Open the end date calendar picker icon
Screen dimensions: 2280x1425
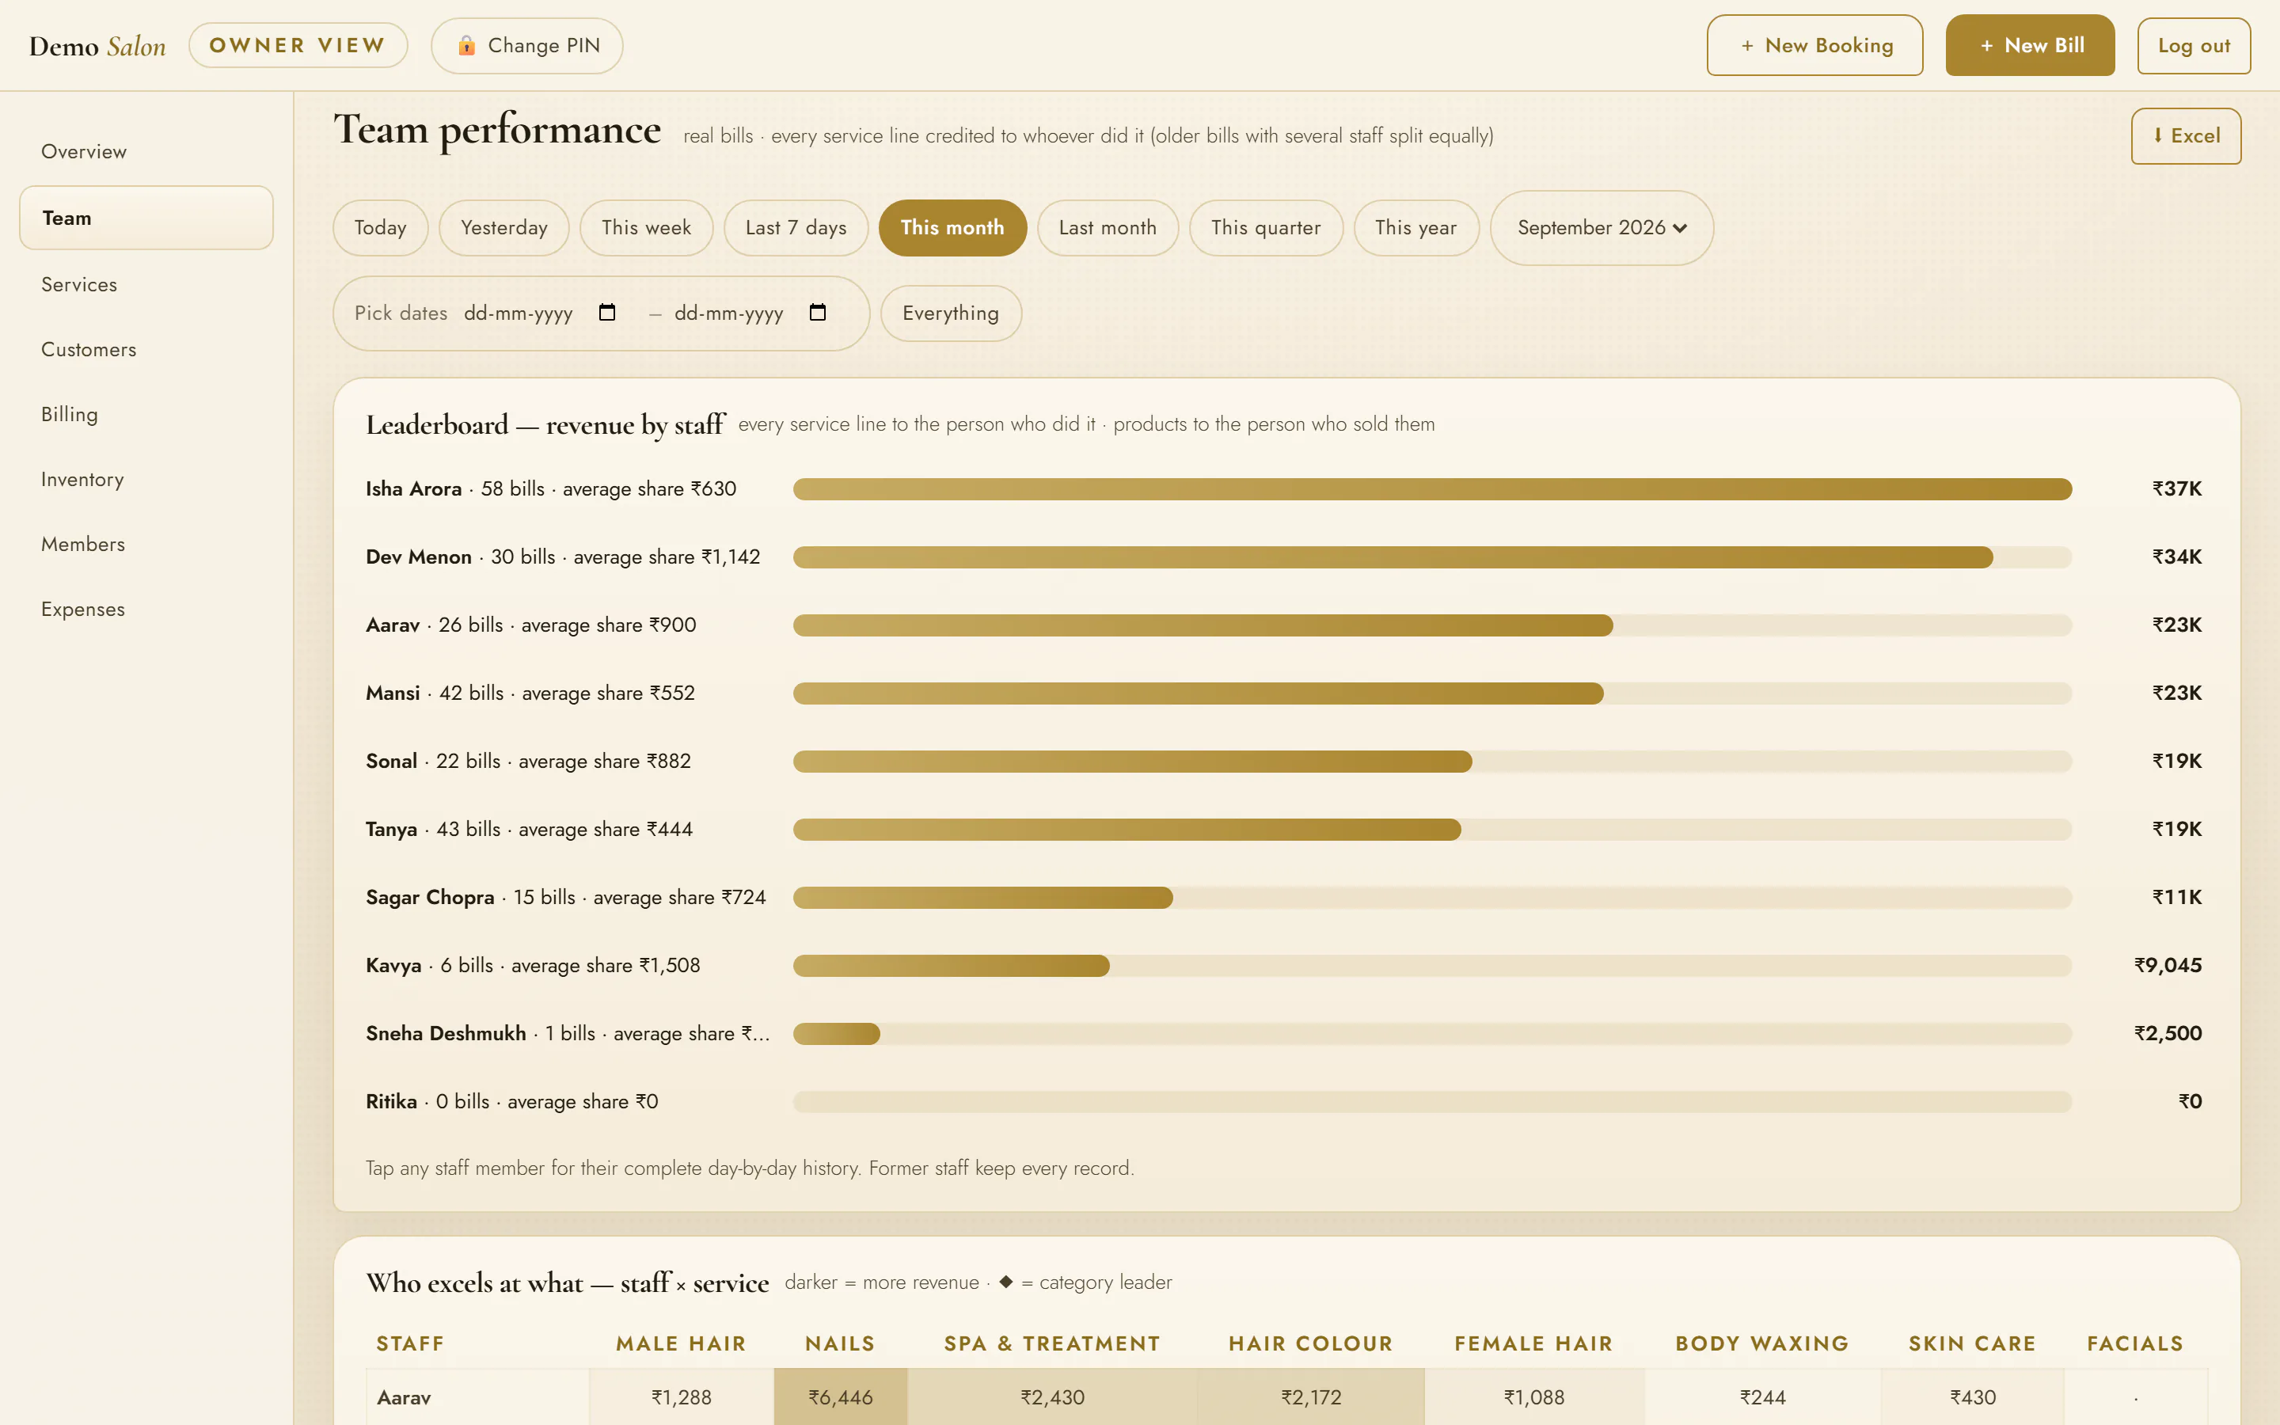[818, 312]
